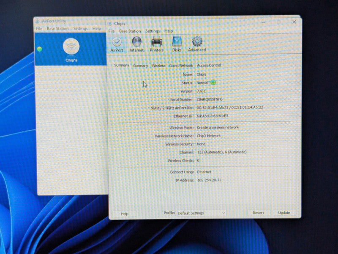Click the Wireless Security value None
This screenshot has width=338, height=254.
tap(201, 144)
